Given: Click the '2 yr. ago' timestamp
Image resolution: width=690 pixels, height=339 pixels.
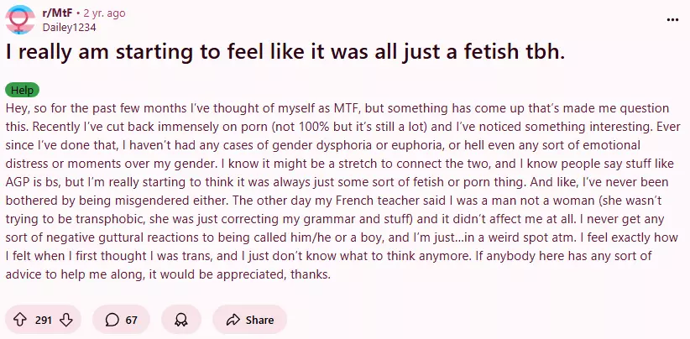Looking at the screenshot, I should [107, 13].
